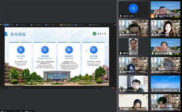Toggle the green mic icon on 鲁东大学刘昭娜 tile
This screenshot has height=112, width=182.
[x=153, y=53]
